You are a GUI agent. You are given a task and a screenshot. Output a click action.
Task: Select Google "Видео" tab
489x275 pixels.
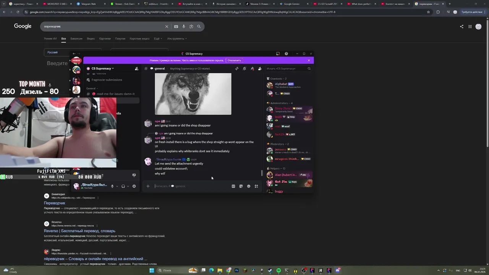(91, 39)
